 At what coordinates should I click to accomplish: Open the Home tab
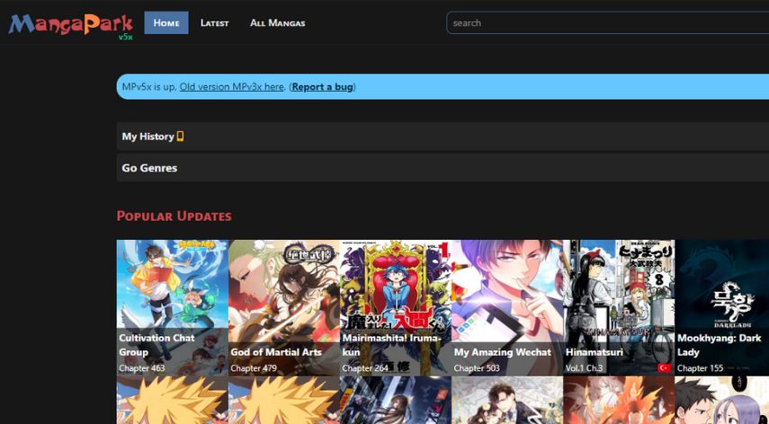[x=166, y=23]
